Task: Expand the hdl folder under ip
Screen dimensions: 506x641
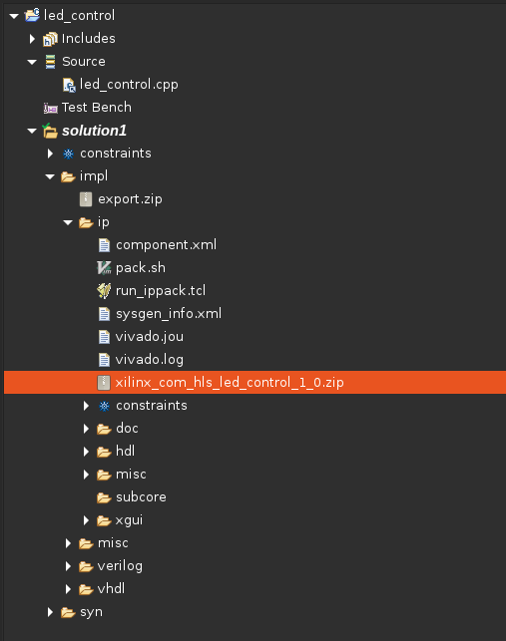Action: click(86, 452)
